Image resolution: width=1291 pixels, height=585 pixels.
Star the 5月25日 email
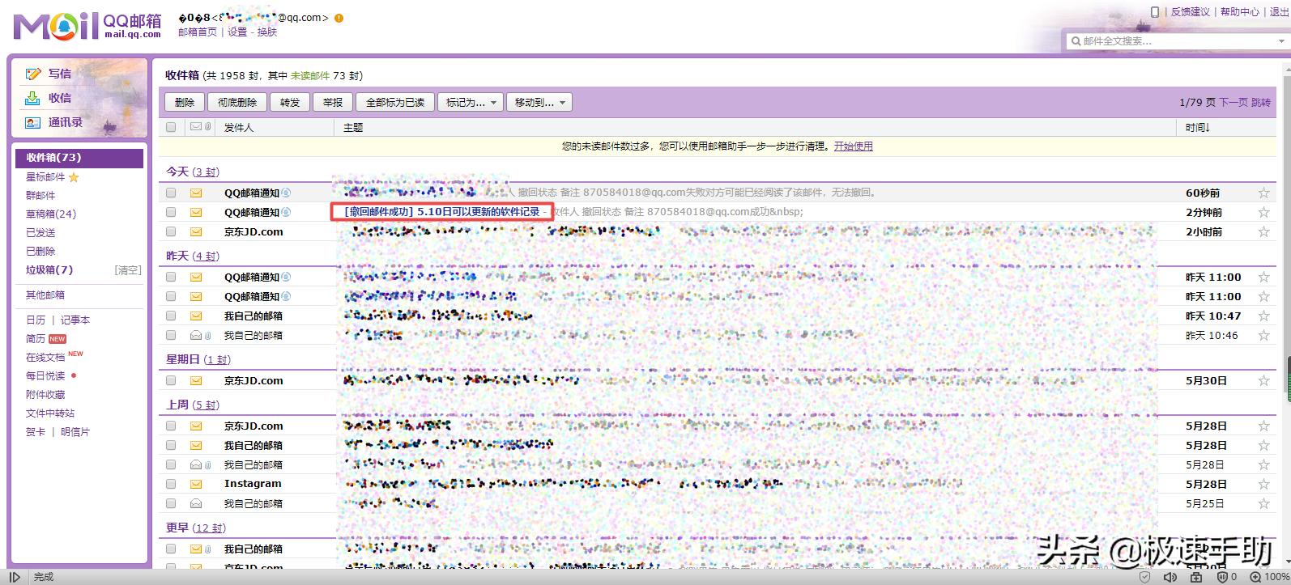[1263, 503]
